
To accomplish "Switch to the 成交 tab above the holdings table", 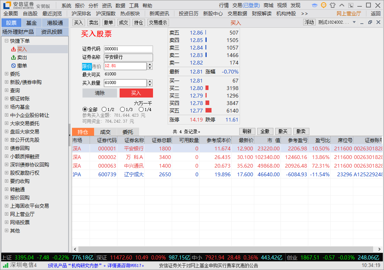I will point(105,132).
